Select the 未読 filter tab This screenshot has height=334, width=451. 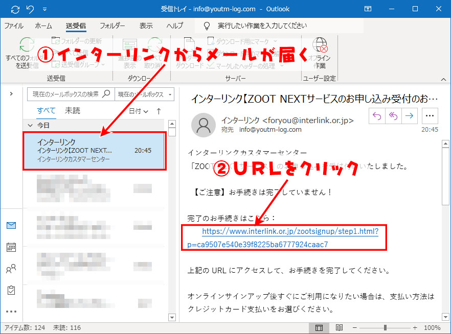coord(73,111)
